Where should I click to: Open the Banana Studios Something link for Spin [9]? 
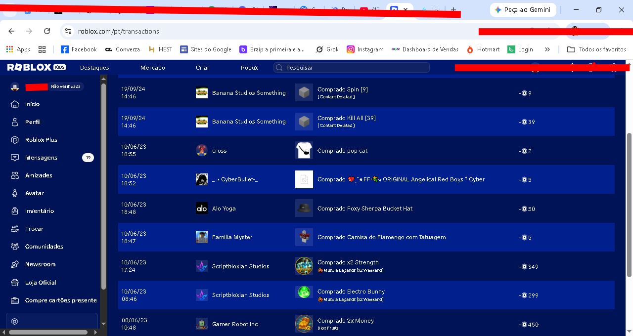click(x=249, y=93)
